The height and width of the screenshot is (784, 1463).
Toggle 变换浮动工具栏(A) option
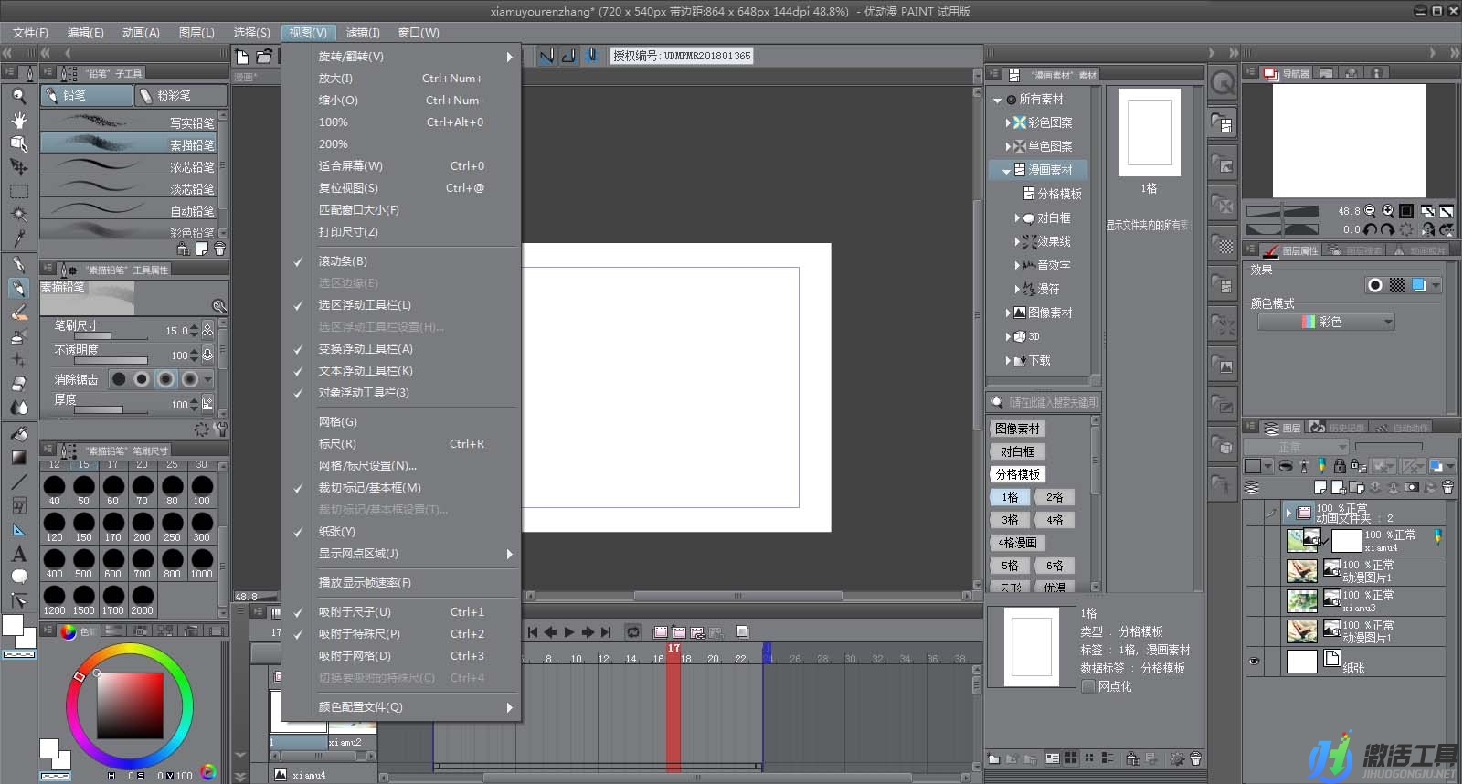[402, 349]
